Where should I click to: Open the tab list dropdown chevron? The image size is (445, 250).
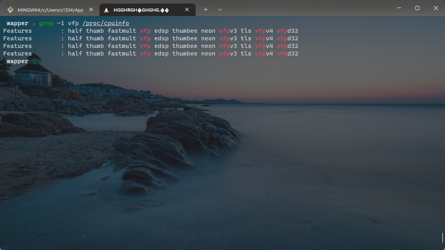[220, 9]
